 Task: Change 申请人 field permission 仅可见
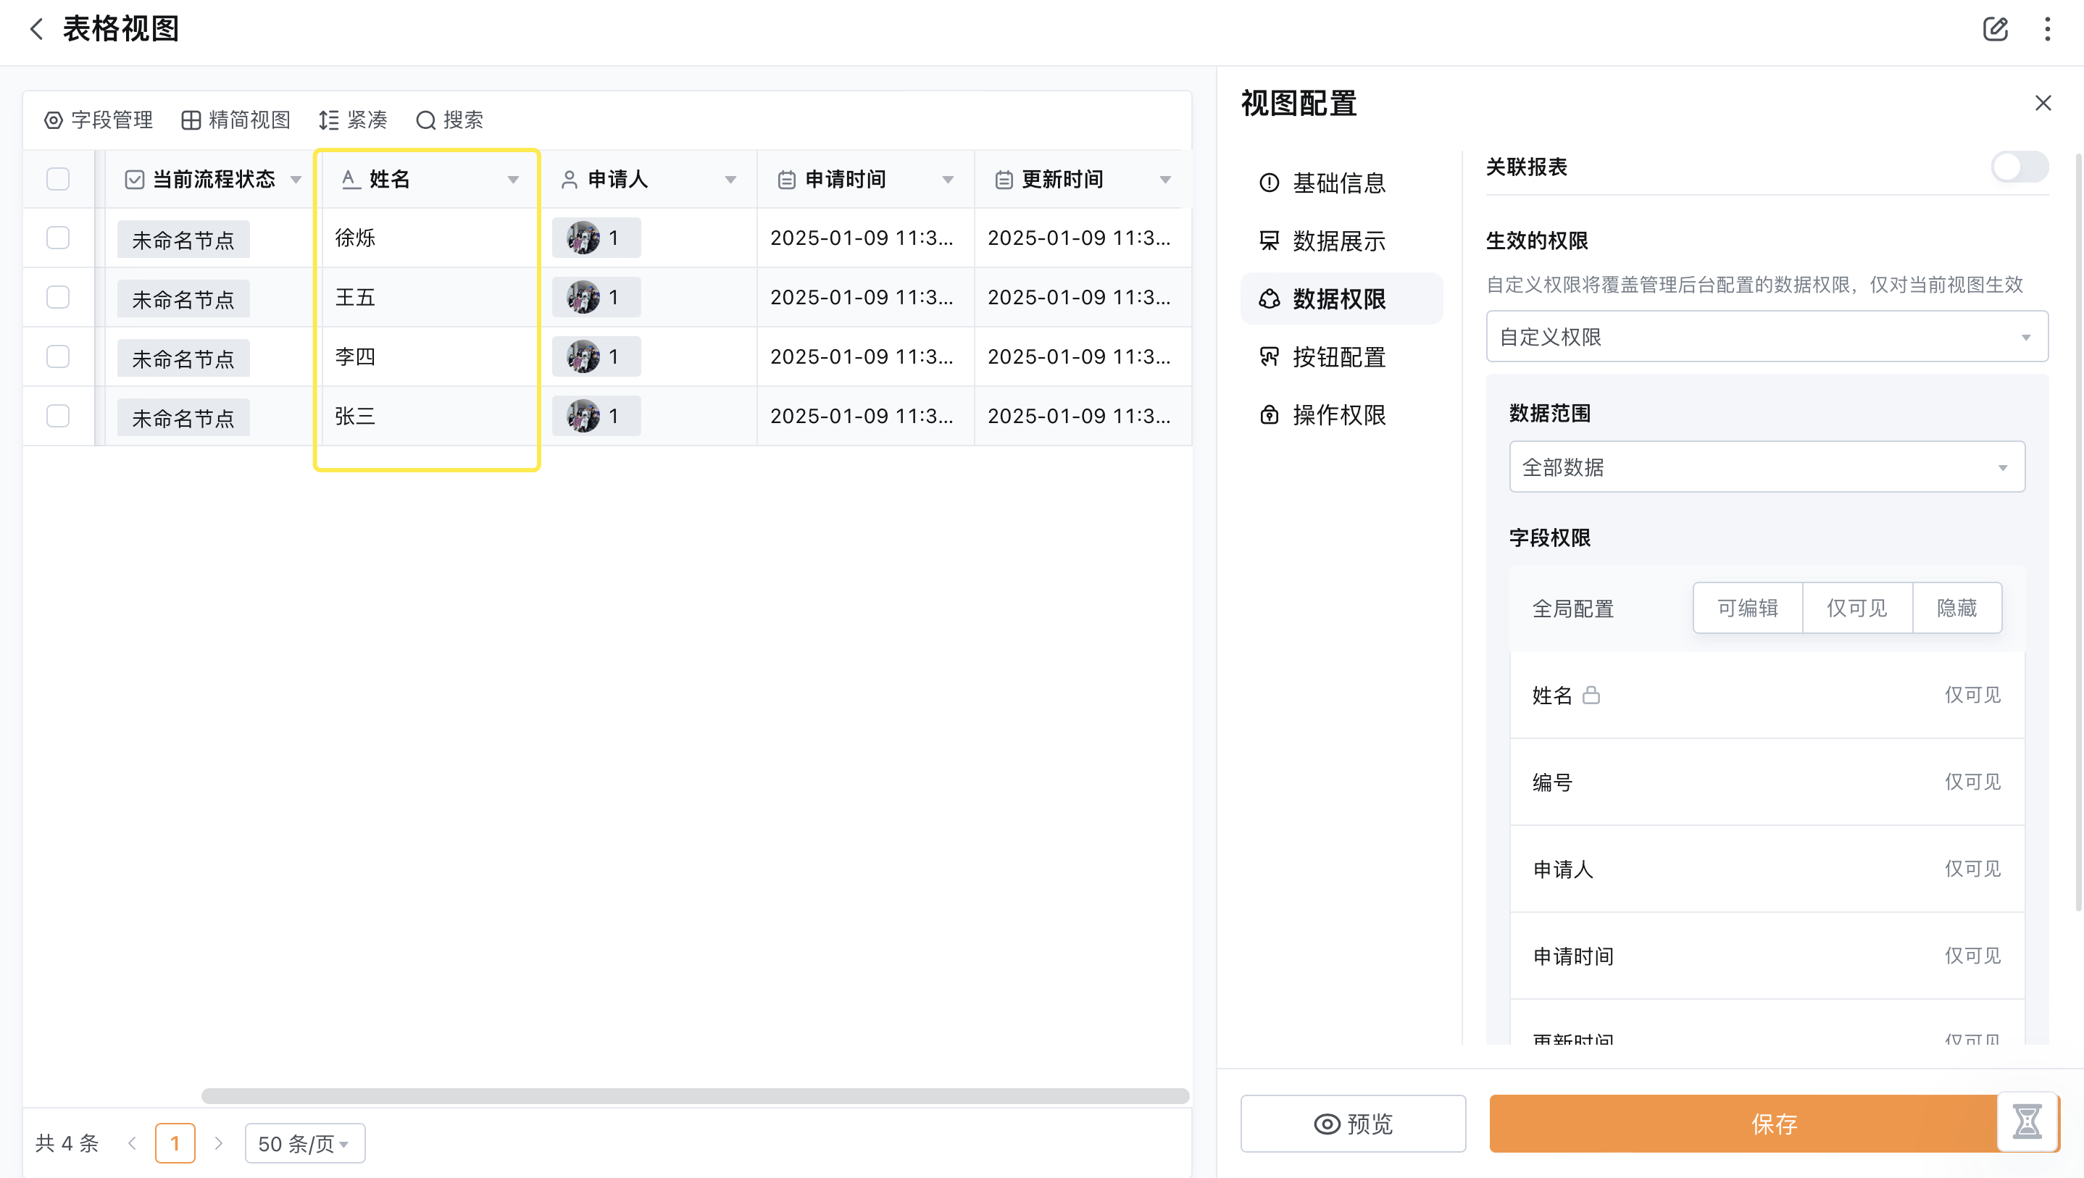click(1972, 869)
